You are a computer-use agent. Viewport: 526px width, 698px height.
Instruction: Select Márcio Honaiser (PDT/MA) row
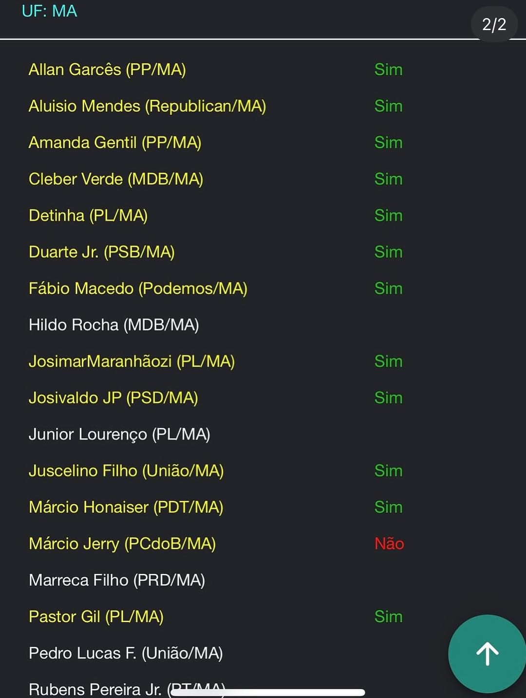click(x=126, y=507)
